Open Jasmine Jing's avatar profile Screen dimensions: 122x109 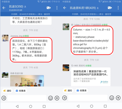(5, 38)
